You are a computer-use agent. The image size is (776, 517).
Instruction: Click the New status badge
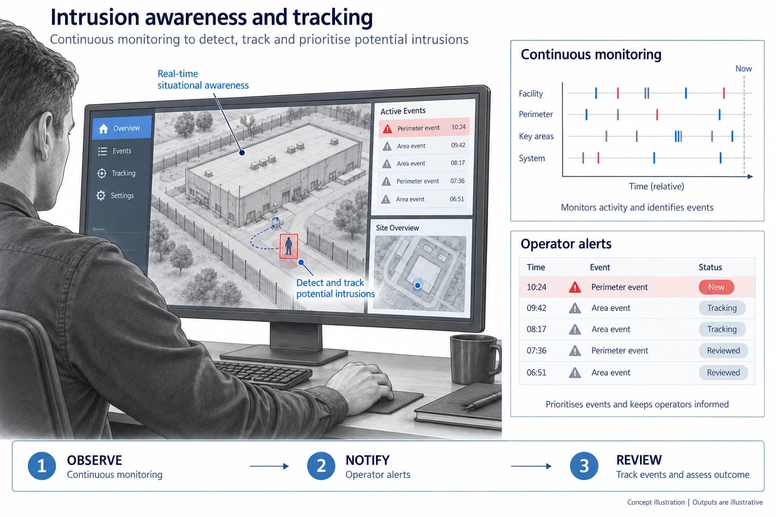click(716, 287)
